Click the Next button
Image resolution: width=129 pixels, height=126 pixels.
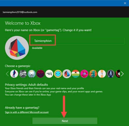(65, 121)
